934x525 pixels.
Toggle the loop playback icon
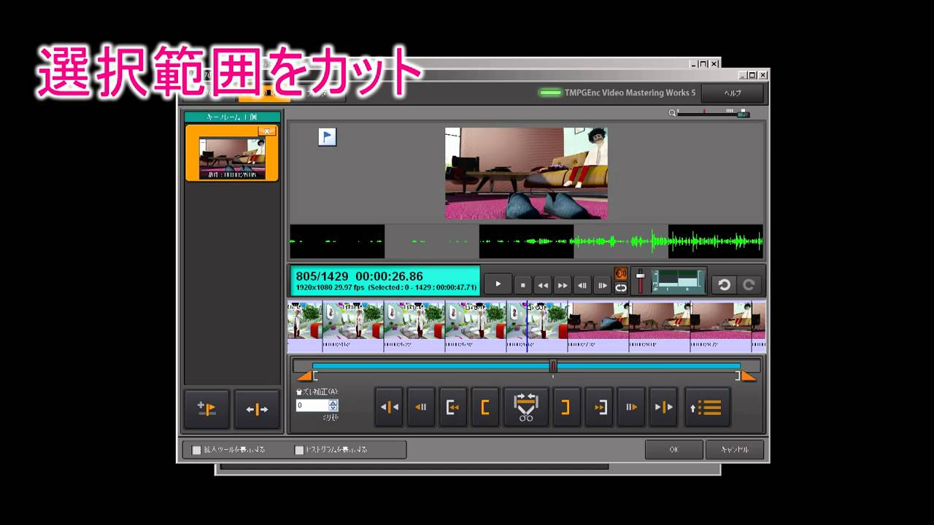(621, 288)
